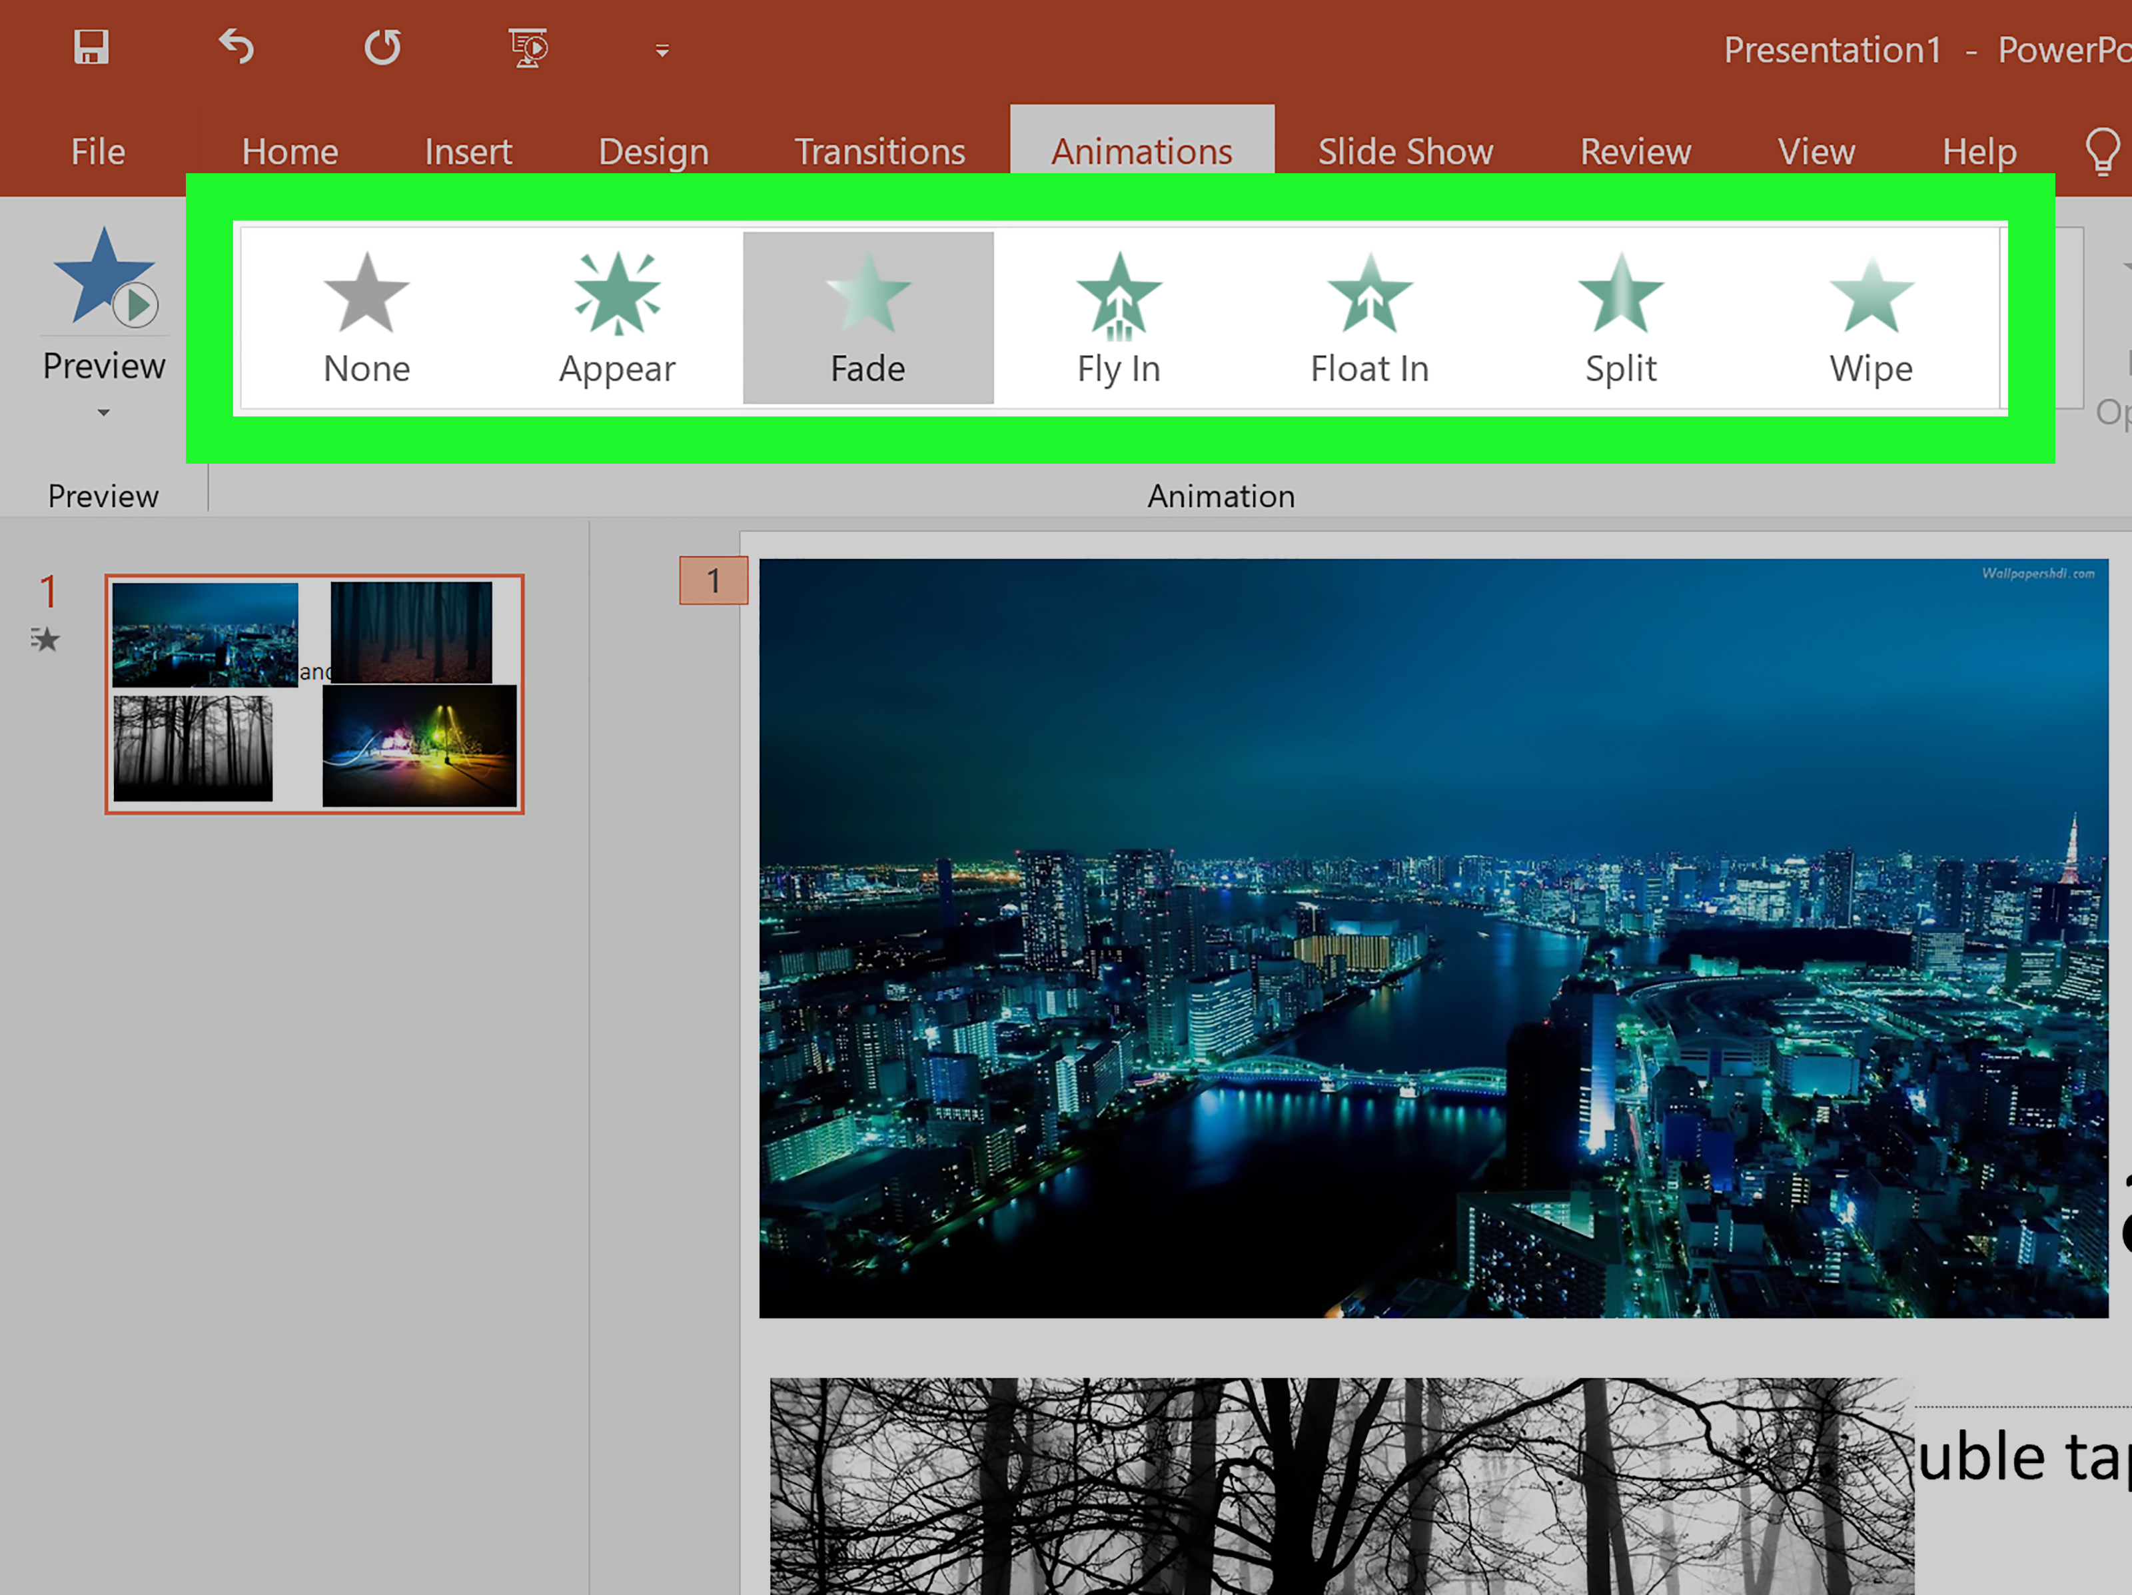Open the Transitions tab
2132x1595 pixels.
[x=879, y=151]
